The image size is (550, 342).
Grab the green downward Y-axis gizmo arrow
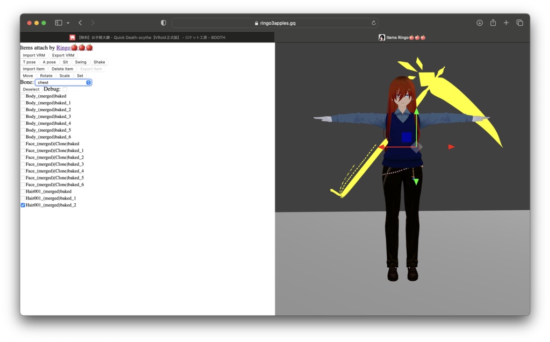[x=416, y=182]
